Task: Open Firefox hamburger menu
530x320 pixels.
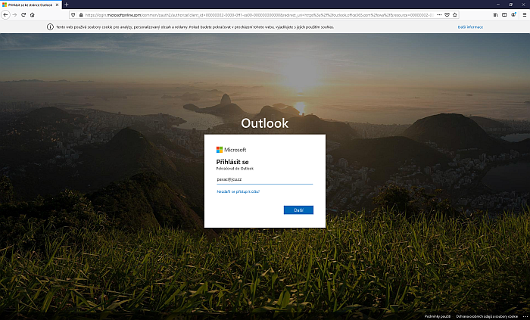Action: click(525, 15)
